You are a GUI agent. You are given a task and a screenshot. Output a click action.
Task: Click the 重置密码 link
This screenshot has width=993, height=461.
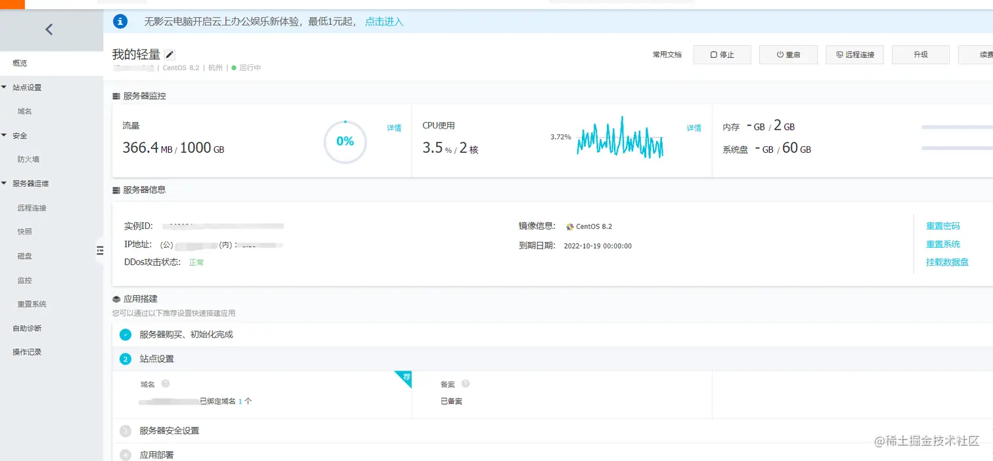click(943, 226)
